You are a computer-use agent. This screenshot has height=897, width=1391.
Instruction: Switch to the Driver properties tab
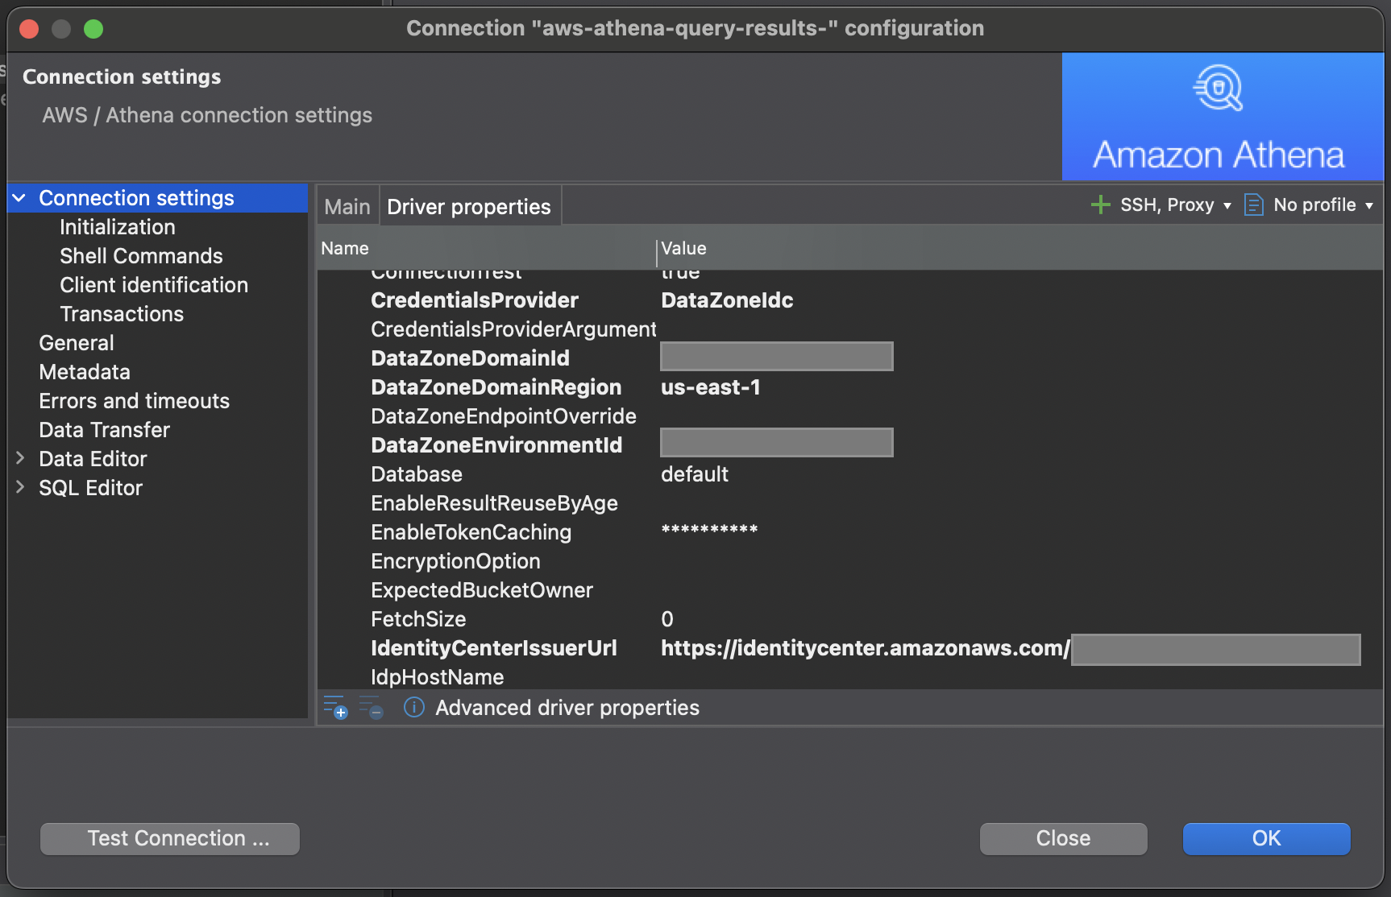[x=470, y=206]
